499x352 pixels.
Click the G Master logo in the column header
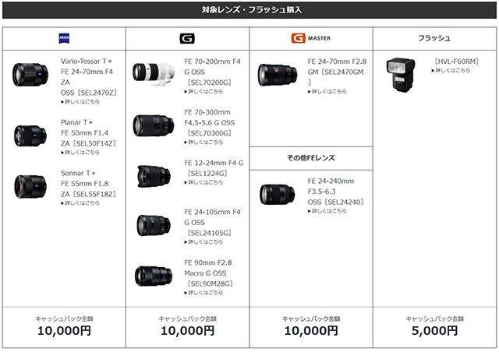(x=310, y=38)
